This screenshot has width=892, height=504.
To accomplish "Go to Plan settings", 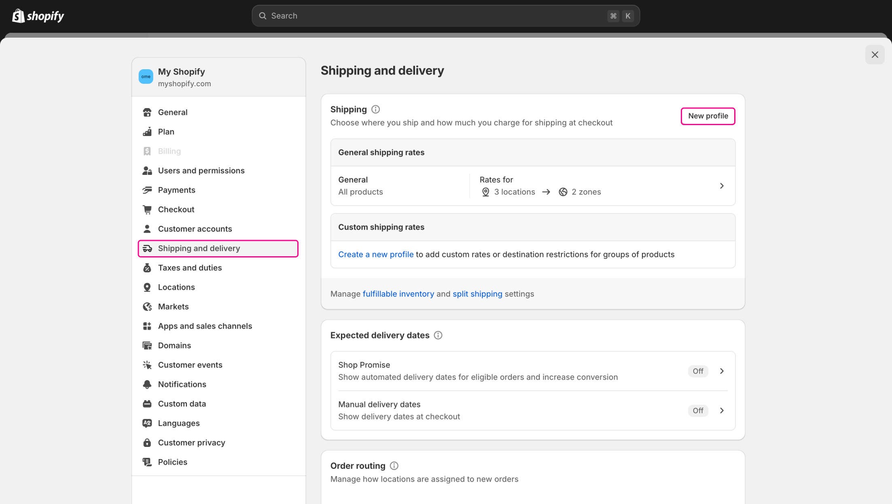I will [218, 132].
